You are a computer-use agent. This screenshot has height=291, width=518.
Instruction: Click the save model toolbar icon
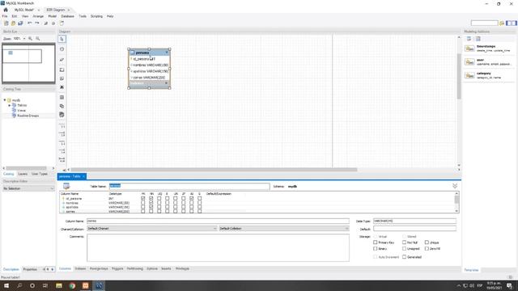[20, 23]
